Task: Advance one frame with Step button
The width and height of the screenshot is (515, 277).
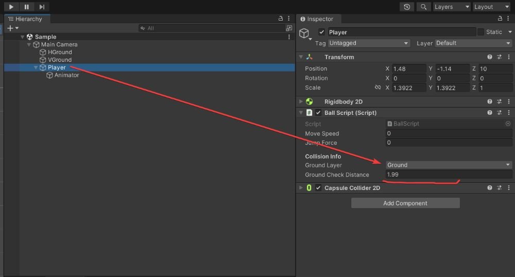Action: pos(42,7)
